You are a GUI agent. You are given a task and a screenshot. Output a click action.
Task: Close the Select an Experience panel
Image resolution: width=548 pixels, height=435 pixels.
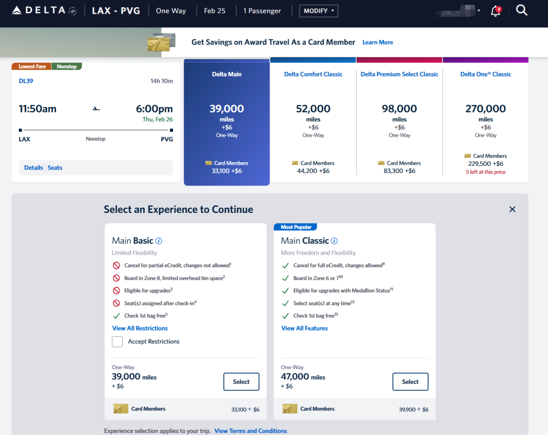tap(512, 209)
